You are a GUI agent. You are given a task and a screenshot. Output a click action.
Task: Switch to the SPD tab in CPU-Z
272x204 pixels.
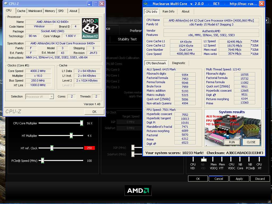pyautogui.click(x=61, y=11)
